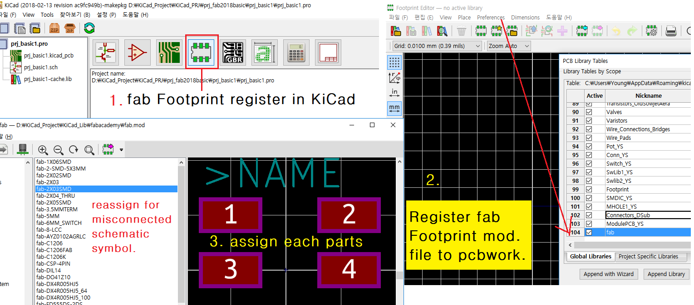Select prj_basic1-cache.lib in project tree
The width and height of the screenshot is (694, 305).
(x=48, y=79)
